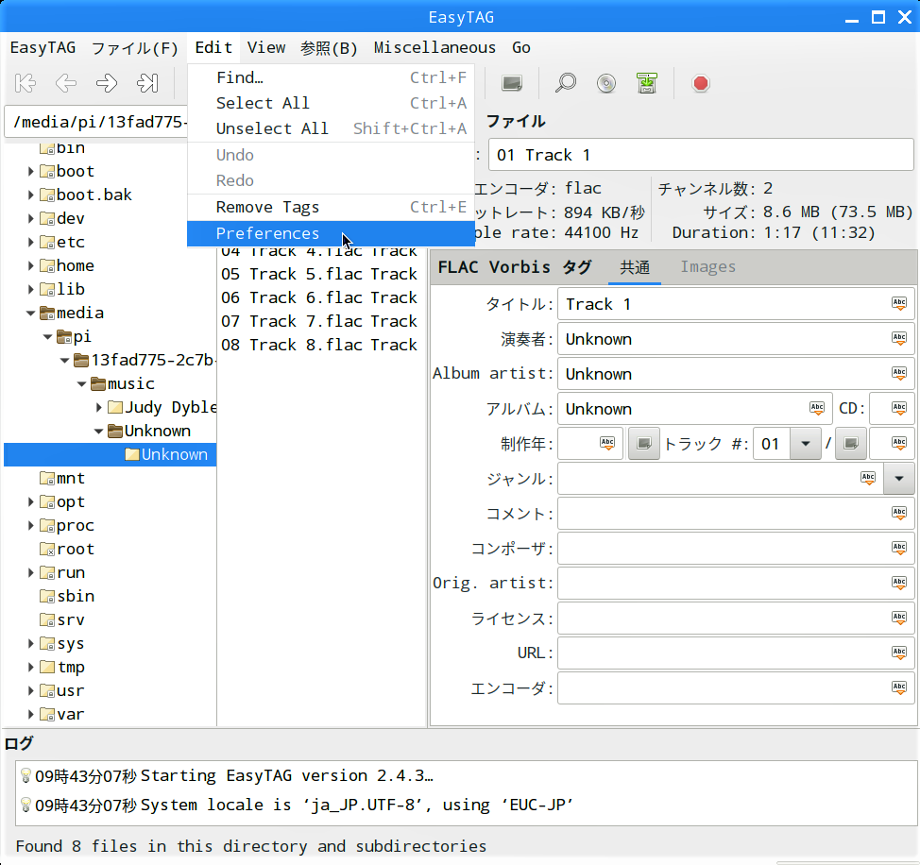Click the image button after the track slash
The height and width of the screenshot is (865, 920).
(x=851, y=443)
